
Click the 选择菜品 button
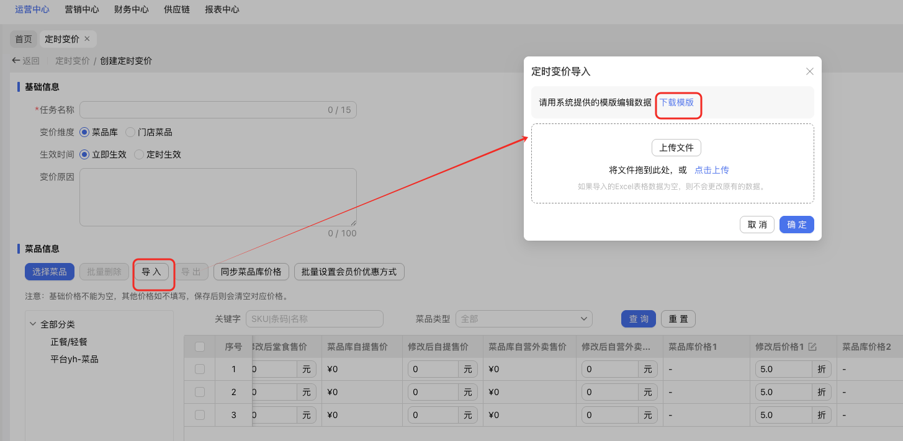tap(50, 272)
